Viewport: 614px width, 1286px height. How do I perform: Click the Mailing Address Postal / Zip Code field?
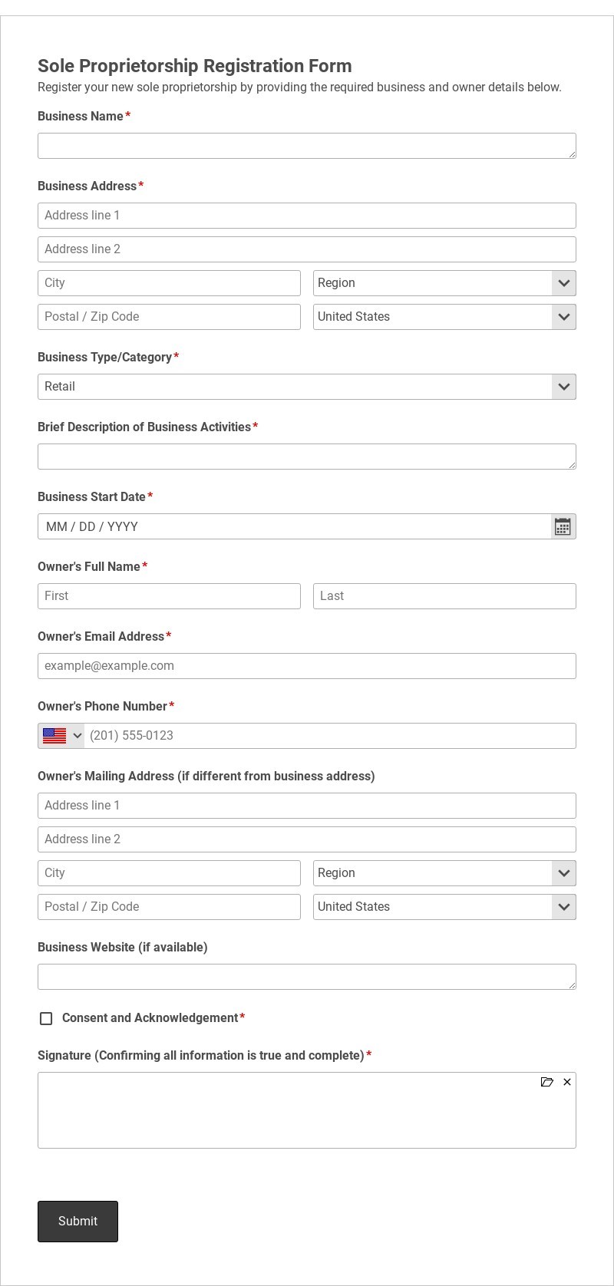click(169, 907)
